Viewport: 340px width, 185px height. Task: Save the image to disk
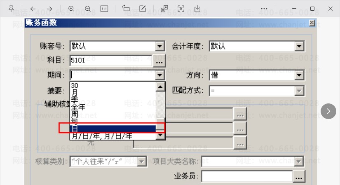coord(197,9)
